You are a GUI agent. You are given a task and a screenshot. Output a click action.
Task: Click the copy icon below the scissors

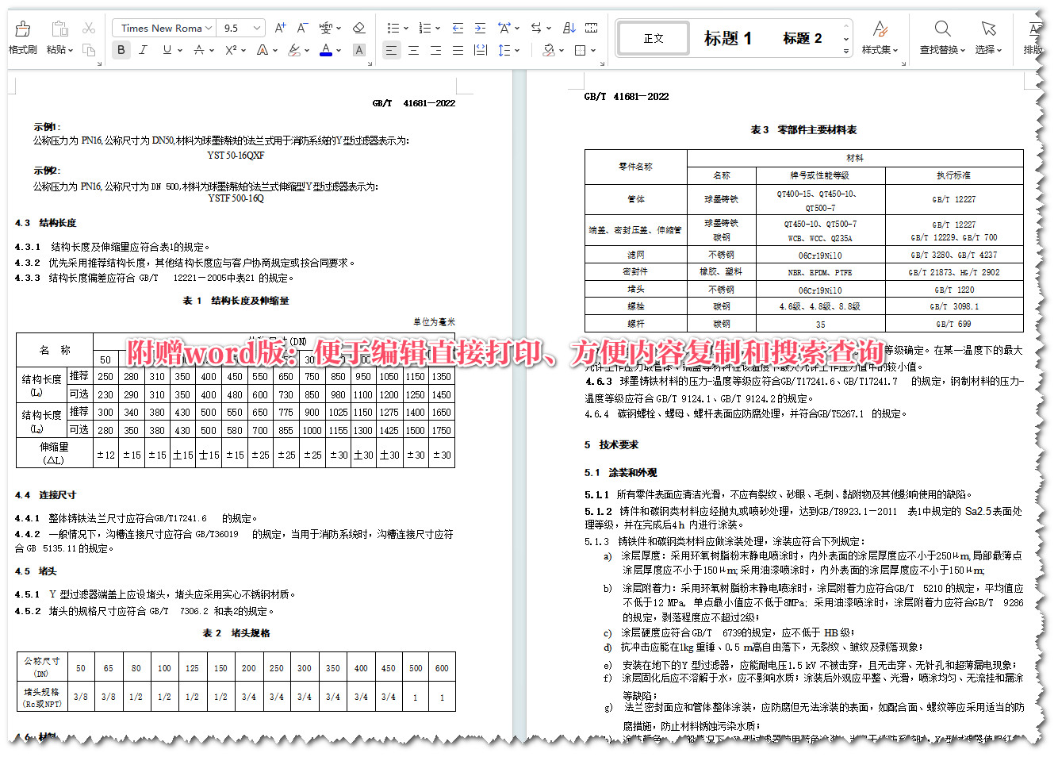89,49
